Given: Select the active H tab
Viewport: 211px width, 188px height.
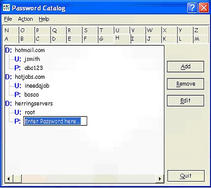Looking at the screenshot, I should pyautogui.click(x=122, y=39).
